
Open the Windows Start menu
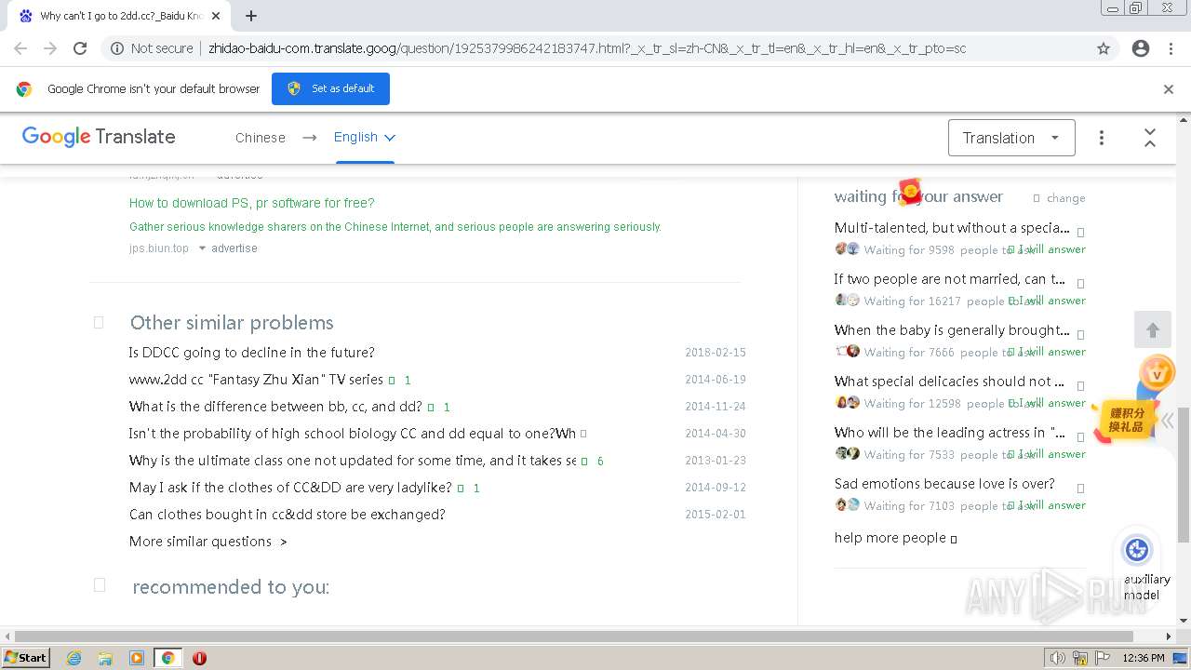tap(25, 658)
